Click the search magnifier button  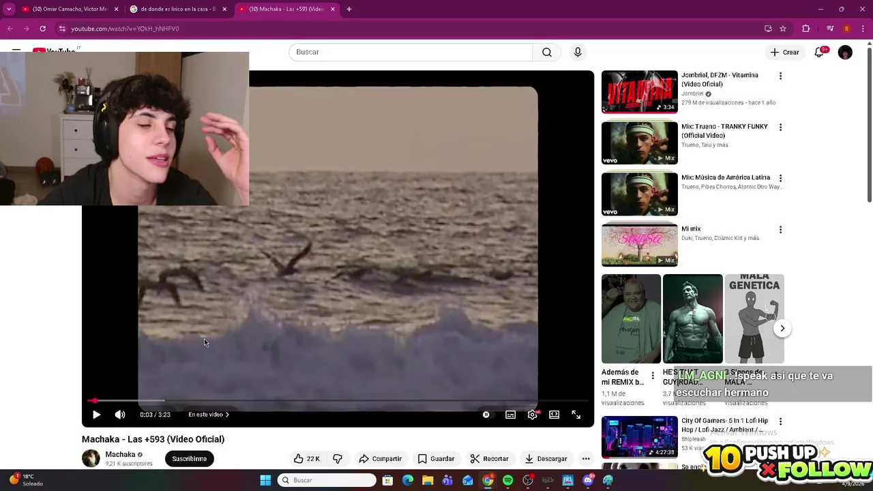coord(547,52)
